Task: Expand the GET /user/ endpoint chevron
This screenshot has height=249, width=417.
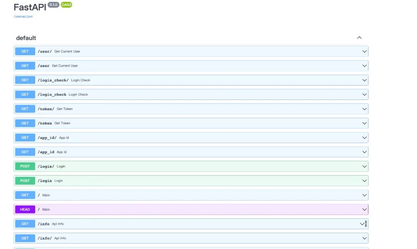Action: pyautogui.click(x=364, y=52)
